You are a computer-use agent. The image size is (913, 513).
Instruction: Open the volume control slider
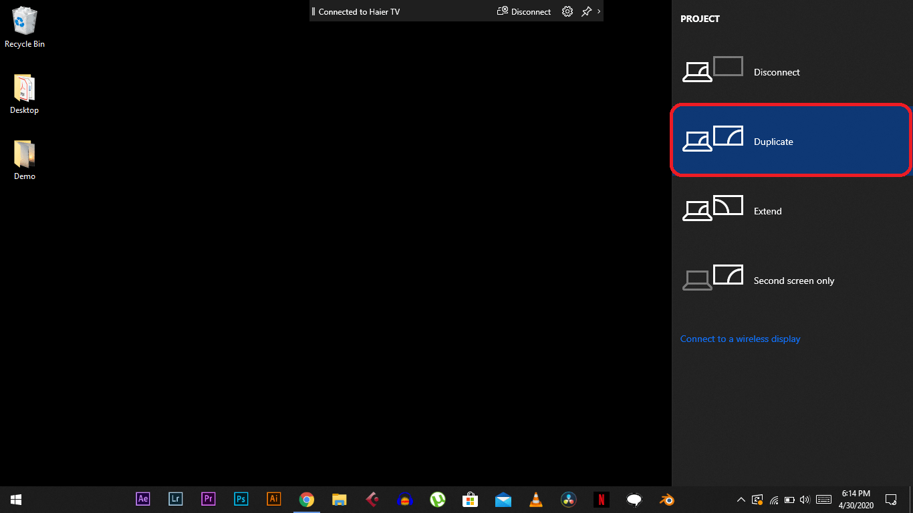(805, 499)
